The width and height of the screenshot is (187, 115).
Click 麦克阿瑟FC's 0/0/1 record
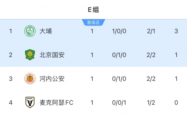pyautogui.click(x=119, y=103)
